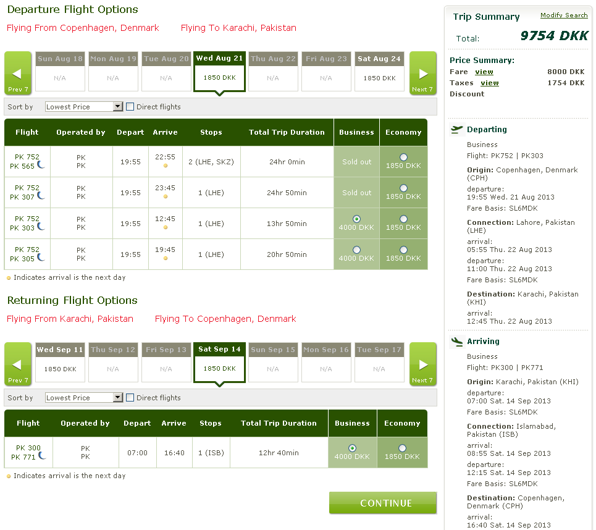Image resolution: width=596 pixels, height=530 pixels.
Task: Select Economy fare for PK 752 / PK 565
Action: (403, 158)
